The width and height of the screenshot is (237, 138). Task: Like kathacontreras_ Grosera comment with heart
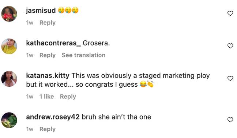pos(230,46)
